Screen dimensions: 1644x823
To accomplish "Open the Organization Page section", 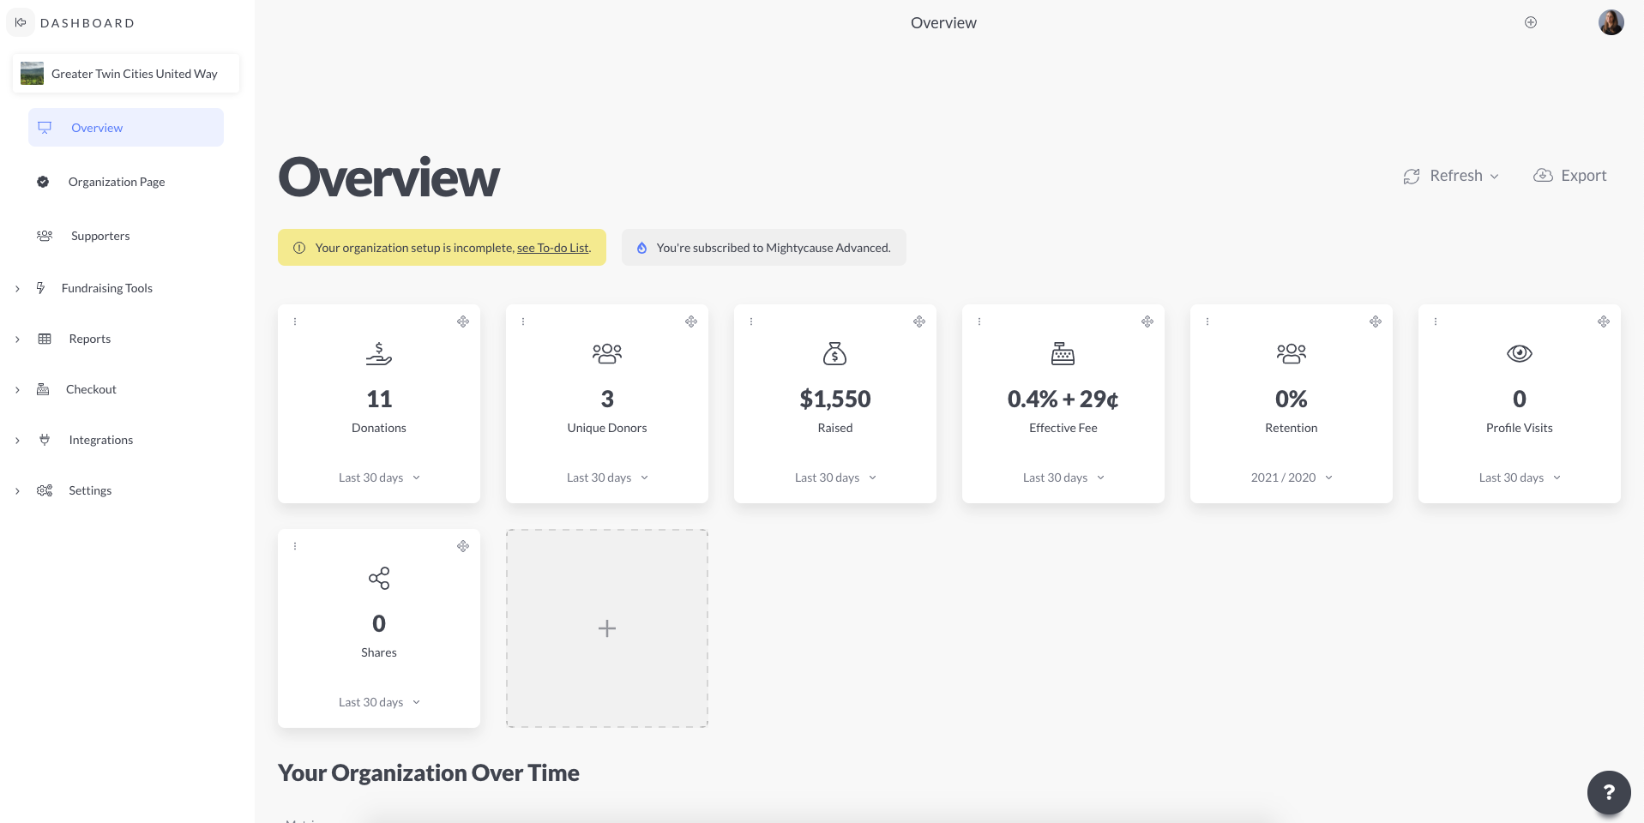I will pos(117,182).
